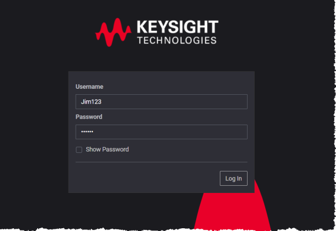Click the Log In button

234,178
